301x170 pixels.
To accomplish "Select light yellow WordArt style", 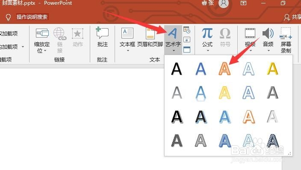I will point(224,93).
